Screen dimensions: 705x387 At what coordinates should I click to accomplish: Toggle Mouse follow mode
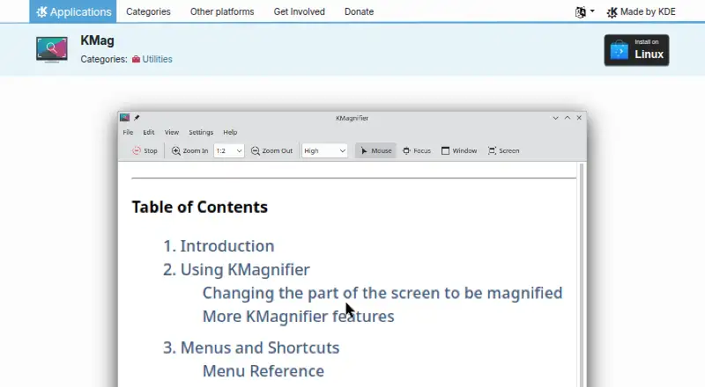click(x=376, y=151)
